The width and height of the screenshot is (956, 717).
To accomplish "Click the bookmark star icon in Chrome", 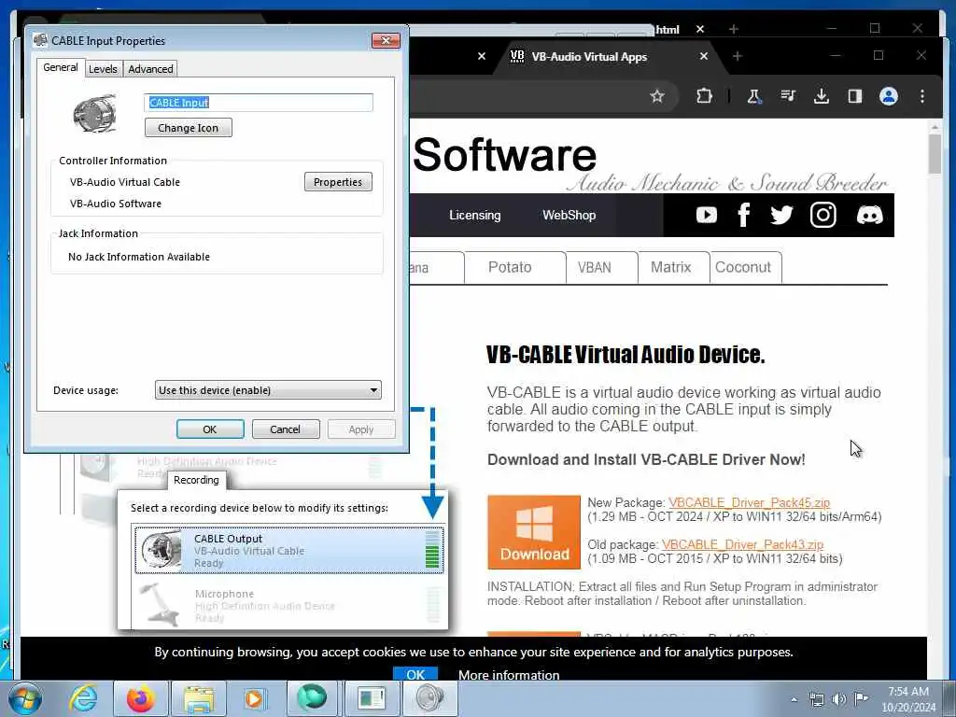I will pyautogui.click(x=656, y=96).
